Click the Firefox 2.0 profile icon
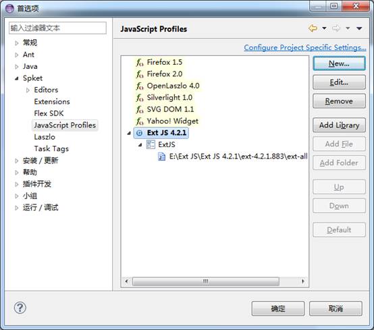This screenshot has width=374, height=330. (x=140, y=74)
